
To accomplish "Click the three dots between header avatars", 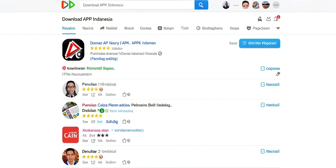I will [236, 5].
